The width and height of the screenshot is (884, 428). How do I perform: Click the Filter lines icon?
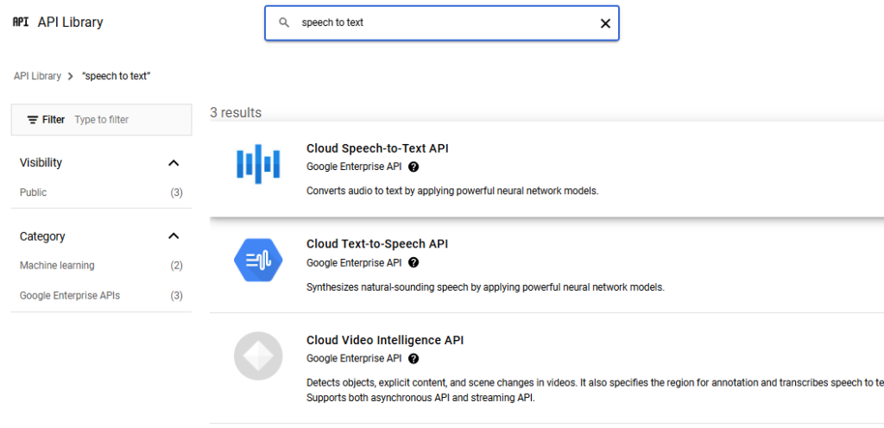click(33, 120)
